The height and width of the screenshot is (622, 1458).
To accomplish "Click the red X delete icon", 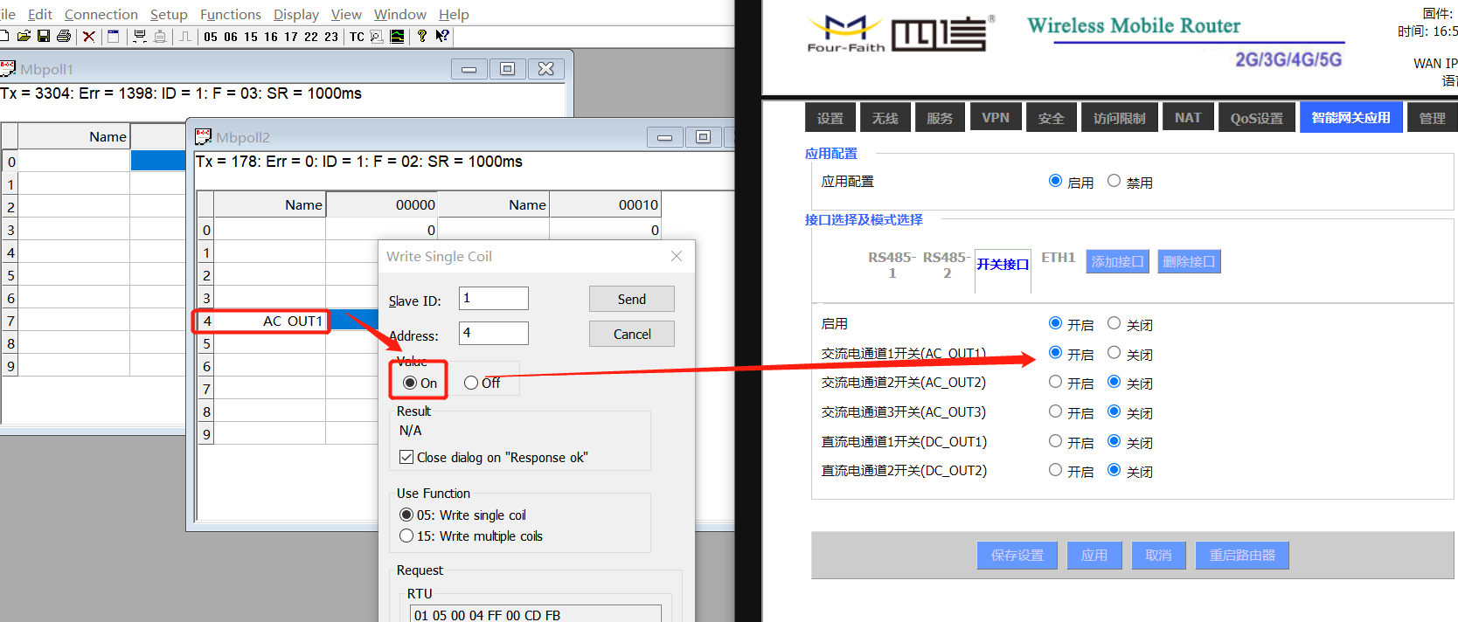I will coord(88,36).
